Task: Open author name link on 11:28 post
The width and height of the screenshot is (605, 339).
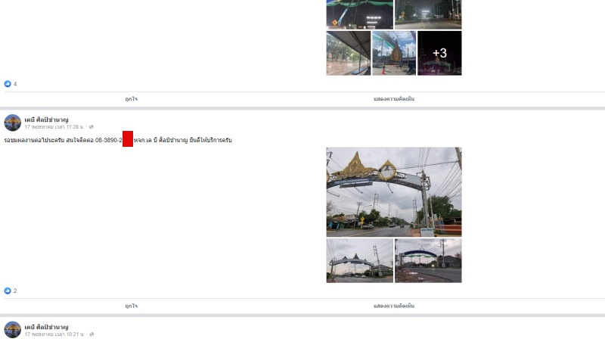Action: pyautogui.click(x=46, y=120)
